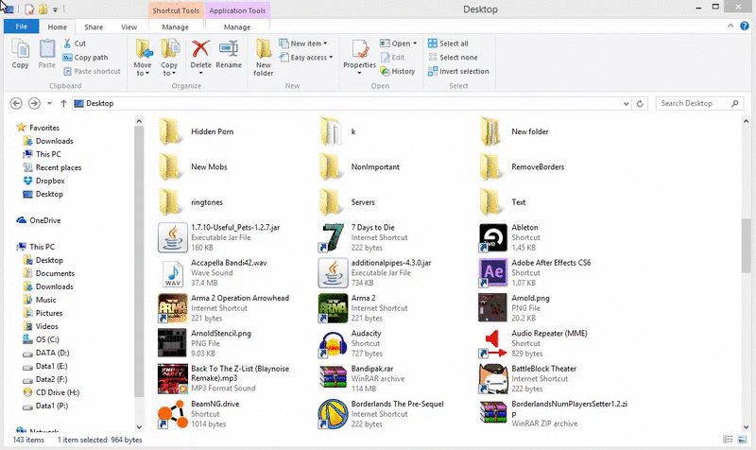Viewport: 756px width, 450px height.
Task: Click the Search Desktop field
Action: point(699,103)
